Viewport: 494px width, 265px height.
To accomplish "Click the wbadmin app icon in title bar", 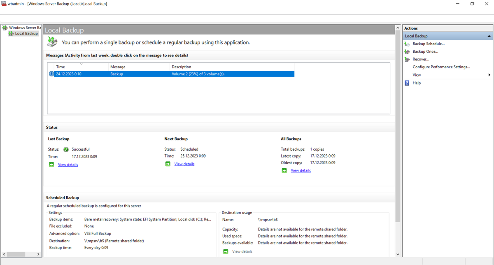I will coord(4,4).
